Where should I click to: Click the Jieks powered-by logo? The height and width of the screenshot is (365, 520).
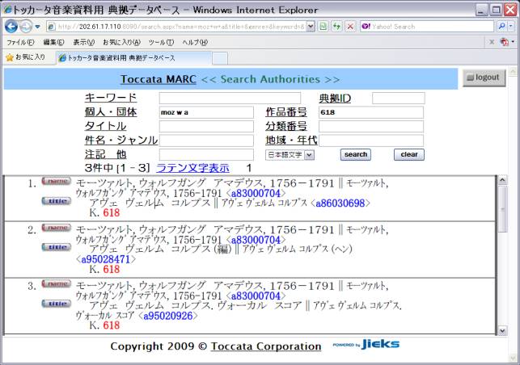pyautogui.click(x=366, y=345)
